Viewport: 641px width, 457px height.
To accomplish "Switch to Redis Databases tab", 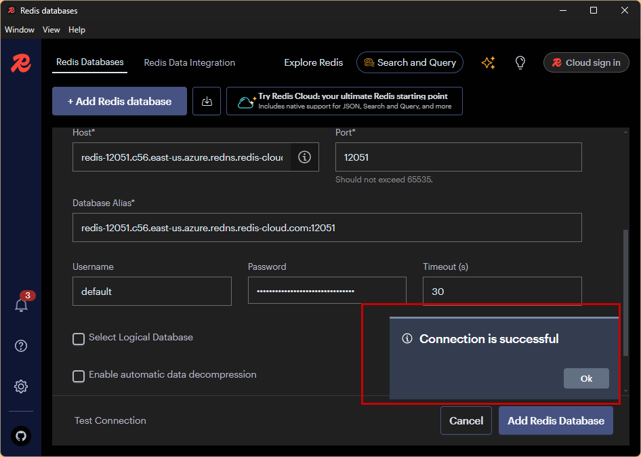I will pyautogui.click(x=90, y=62).
